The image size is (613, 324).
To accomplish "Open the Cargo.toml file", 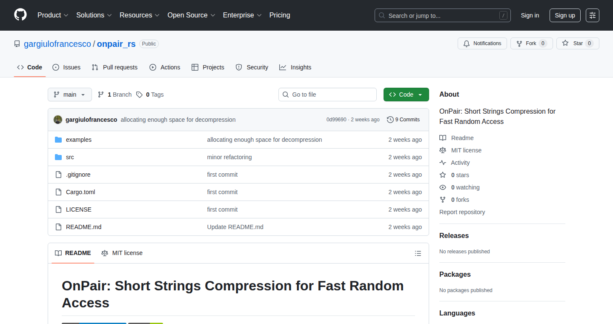I will tap(80, 192).
